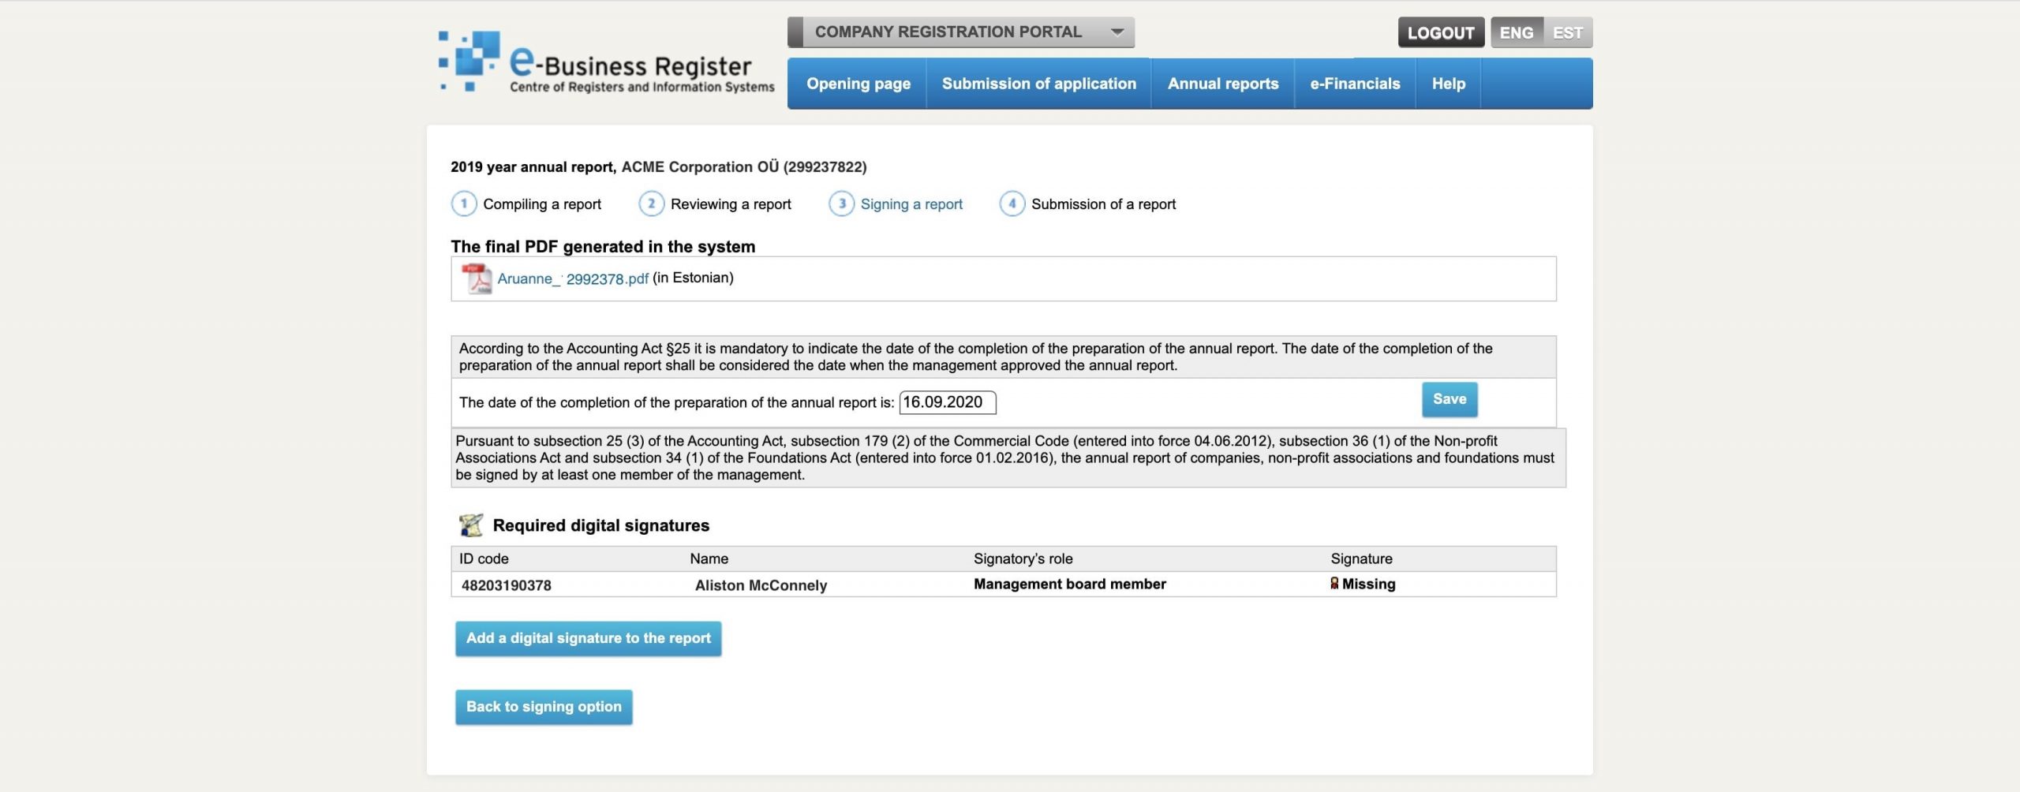Click the dropdown arrow next to portal selector
2020x792 pixels.
[1117, 32]
